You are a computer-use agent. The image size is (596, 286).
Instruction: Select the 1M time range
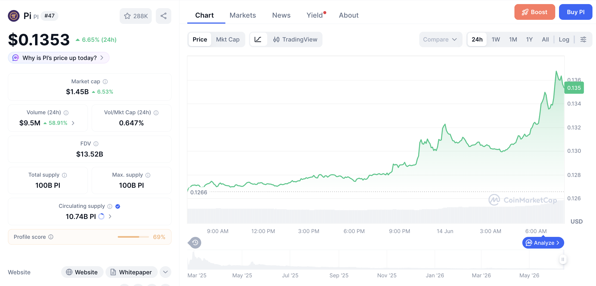513,40
